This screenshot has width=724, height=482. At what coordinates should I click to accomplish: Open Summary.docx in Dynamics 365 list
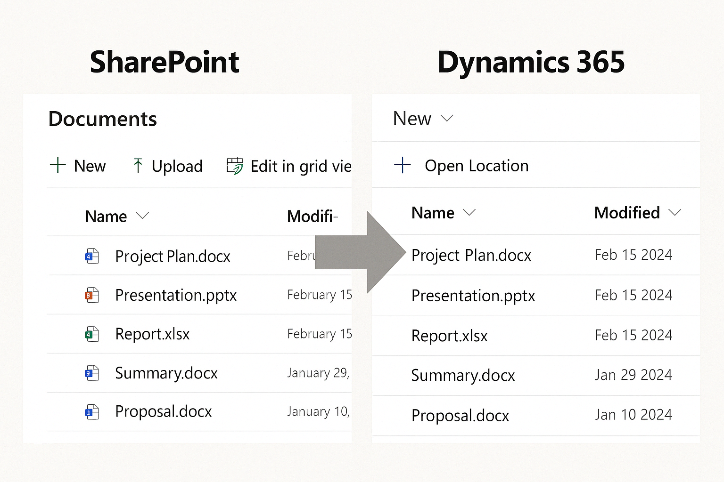pyautogui.click(x=463, y=376)
